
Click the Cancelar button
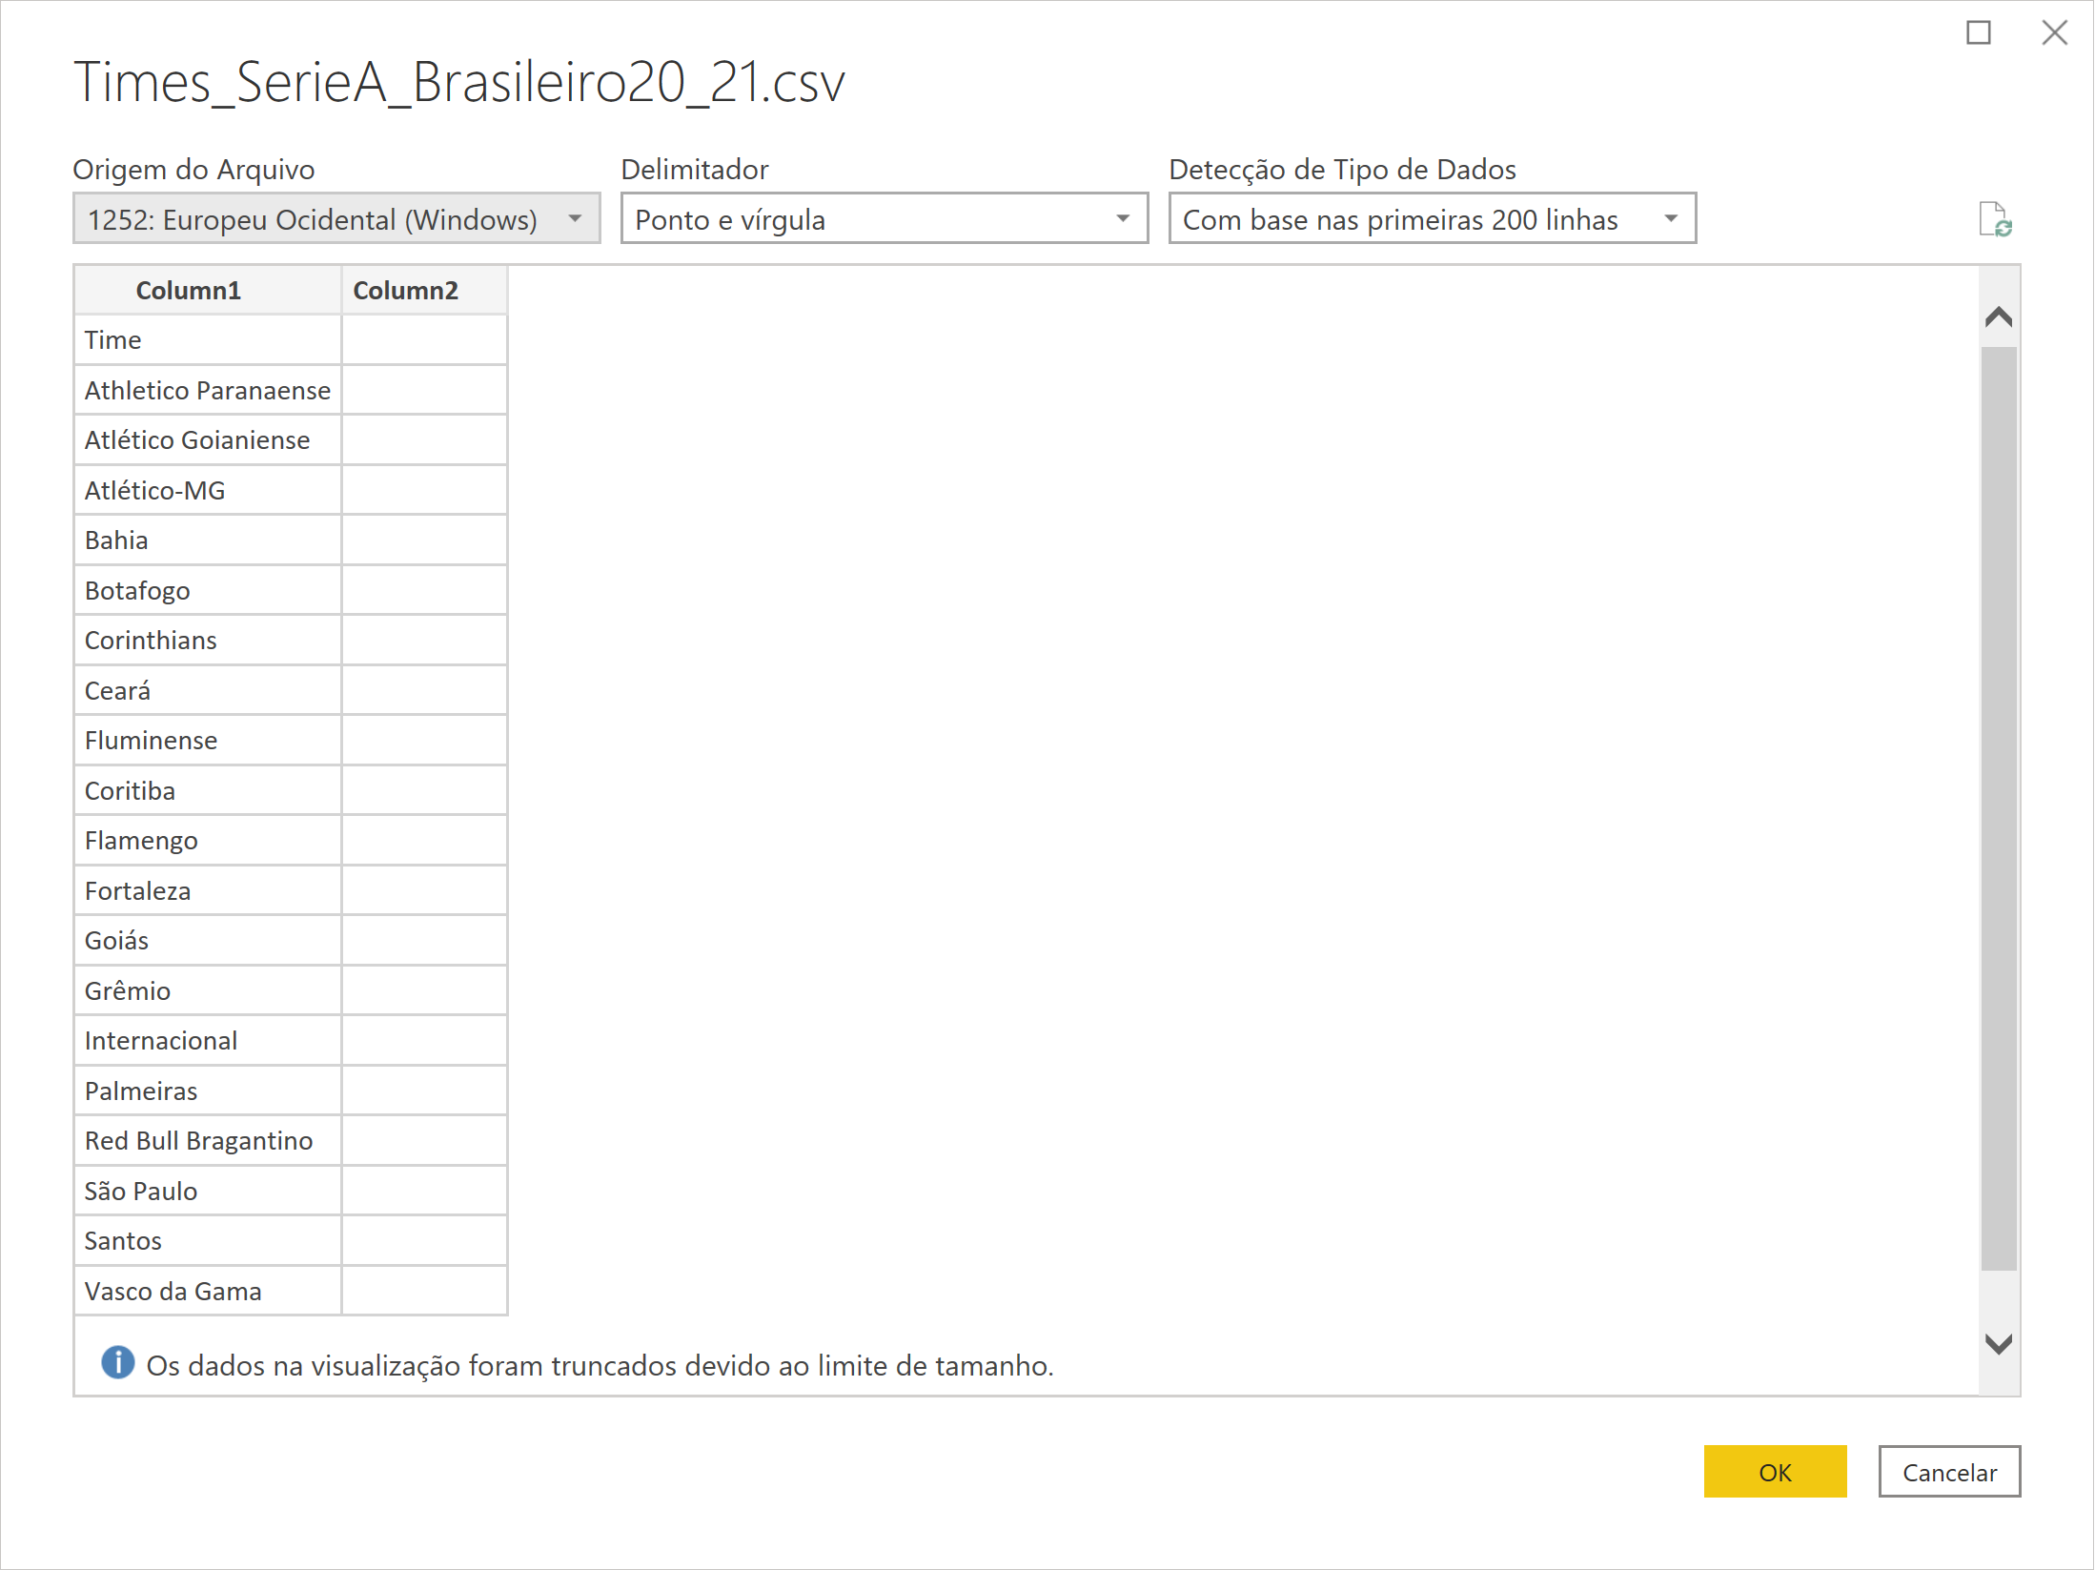1948,1473
